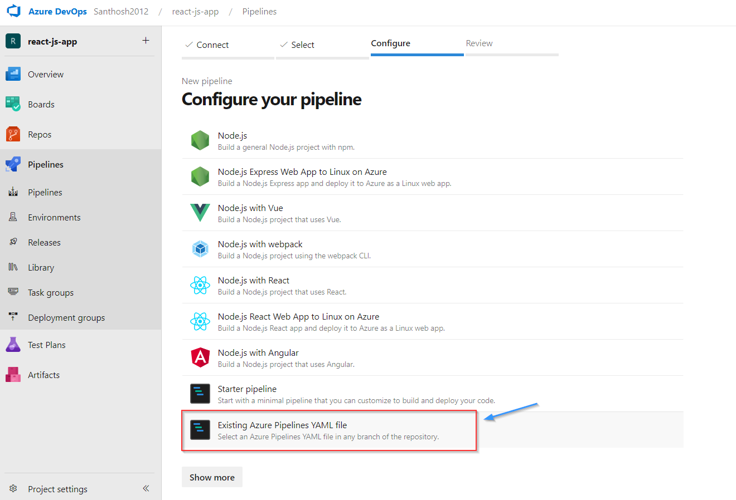Open the Repos sidebar icon
The height and width of the screenshot is (500, 736).
pyautogui.click(x=13, y=134)
